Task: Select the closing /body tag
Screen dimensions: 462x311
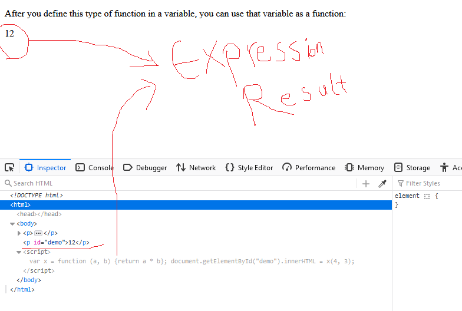Action: click(x=28, y=280)
